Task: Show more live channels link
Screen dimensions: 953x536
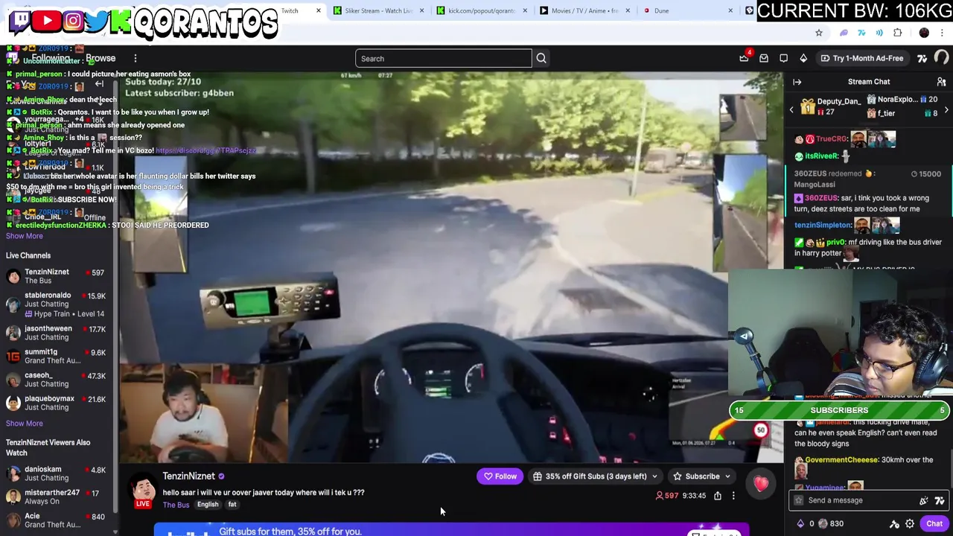Action: point(25,424)
